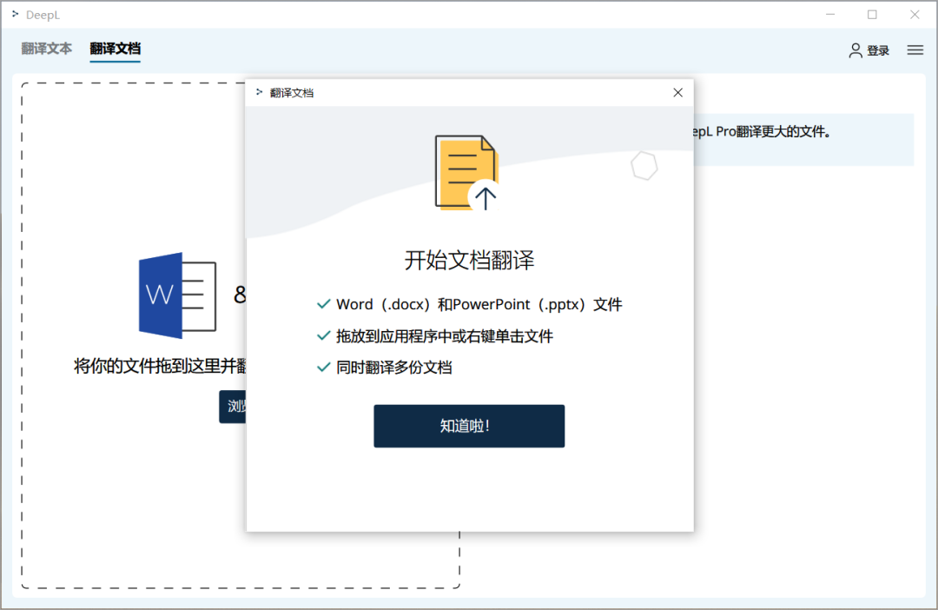938x610 pixels.
Task: Close the 翻译文档 dialog
Action: point(677,92)
